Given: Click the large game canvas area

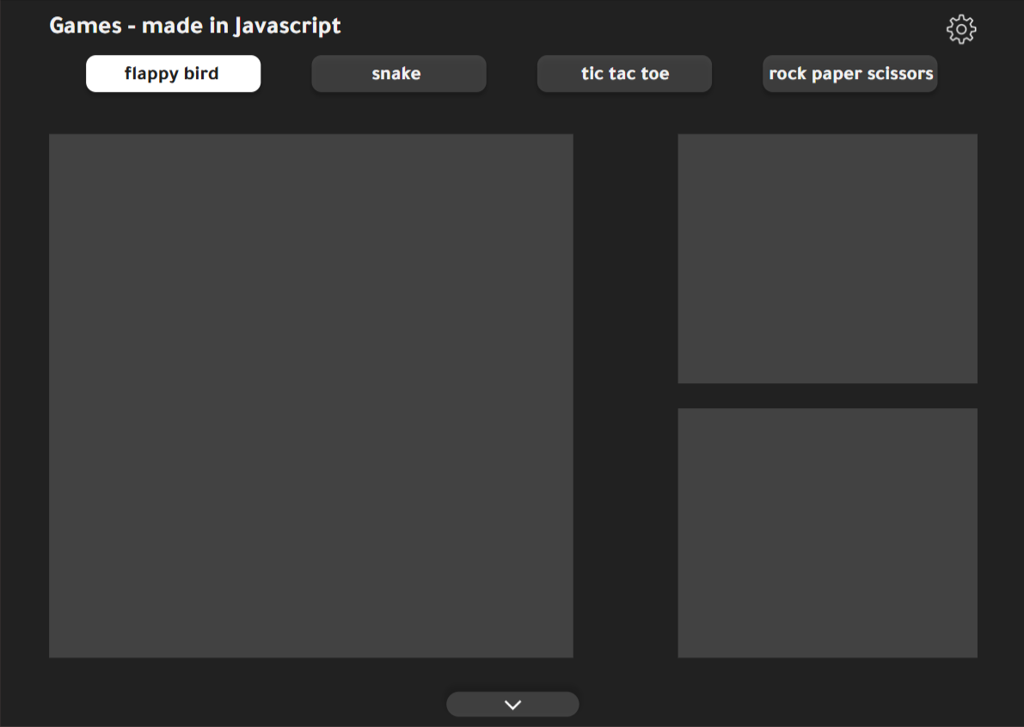Looking at the screenshot, I should [x=310, y=395].
